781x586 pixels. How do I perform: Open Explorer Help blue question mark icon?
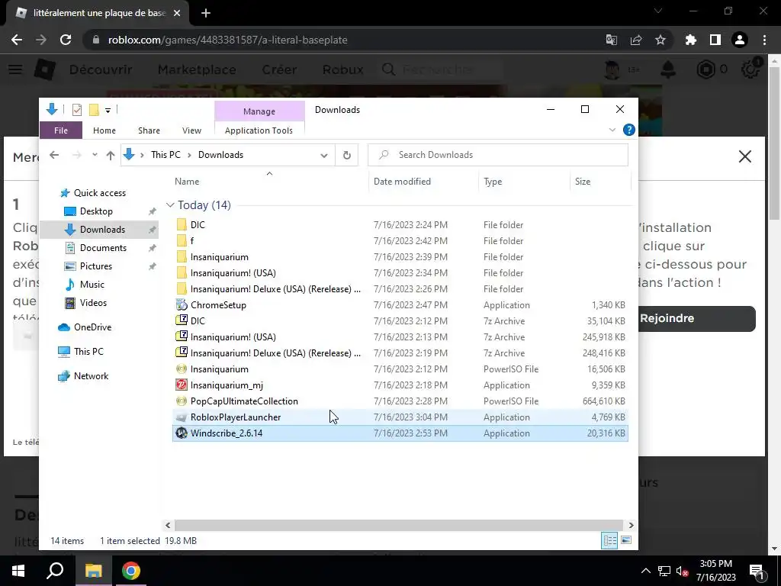(629, 130)
